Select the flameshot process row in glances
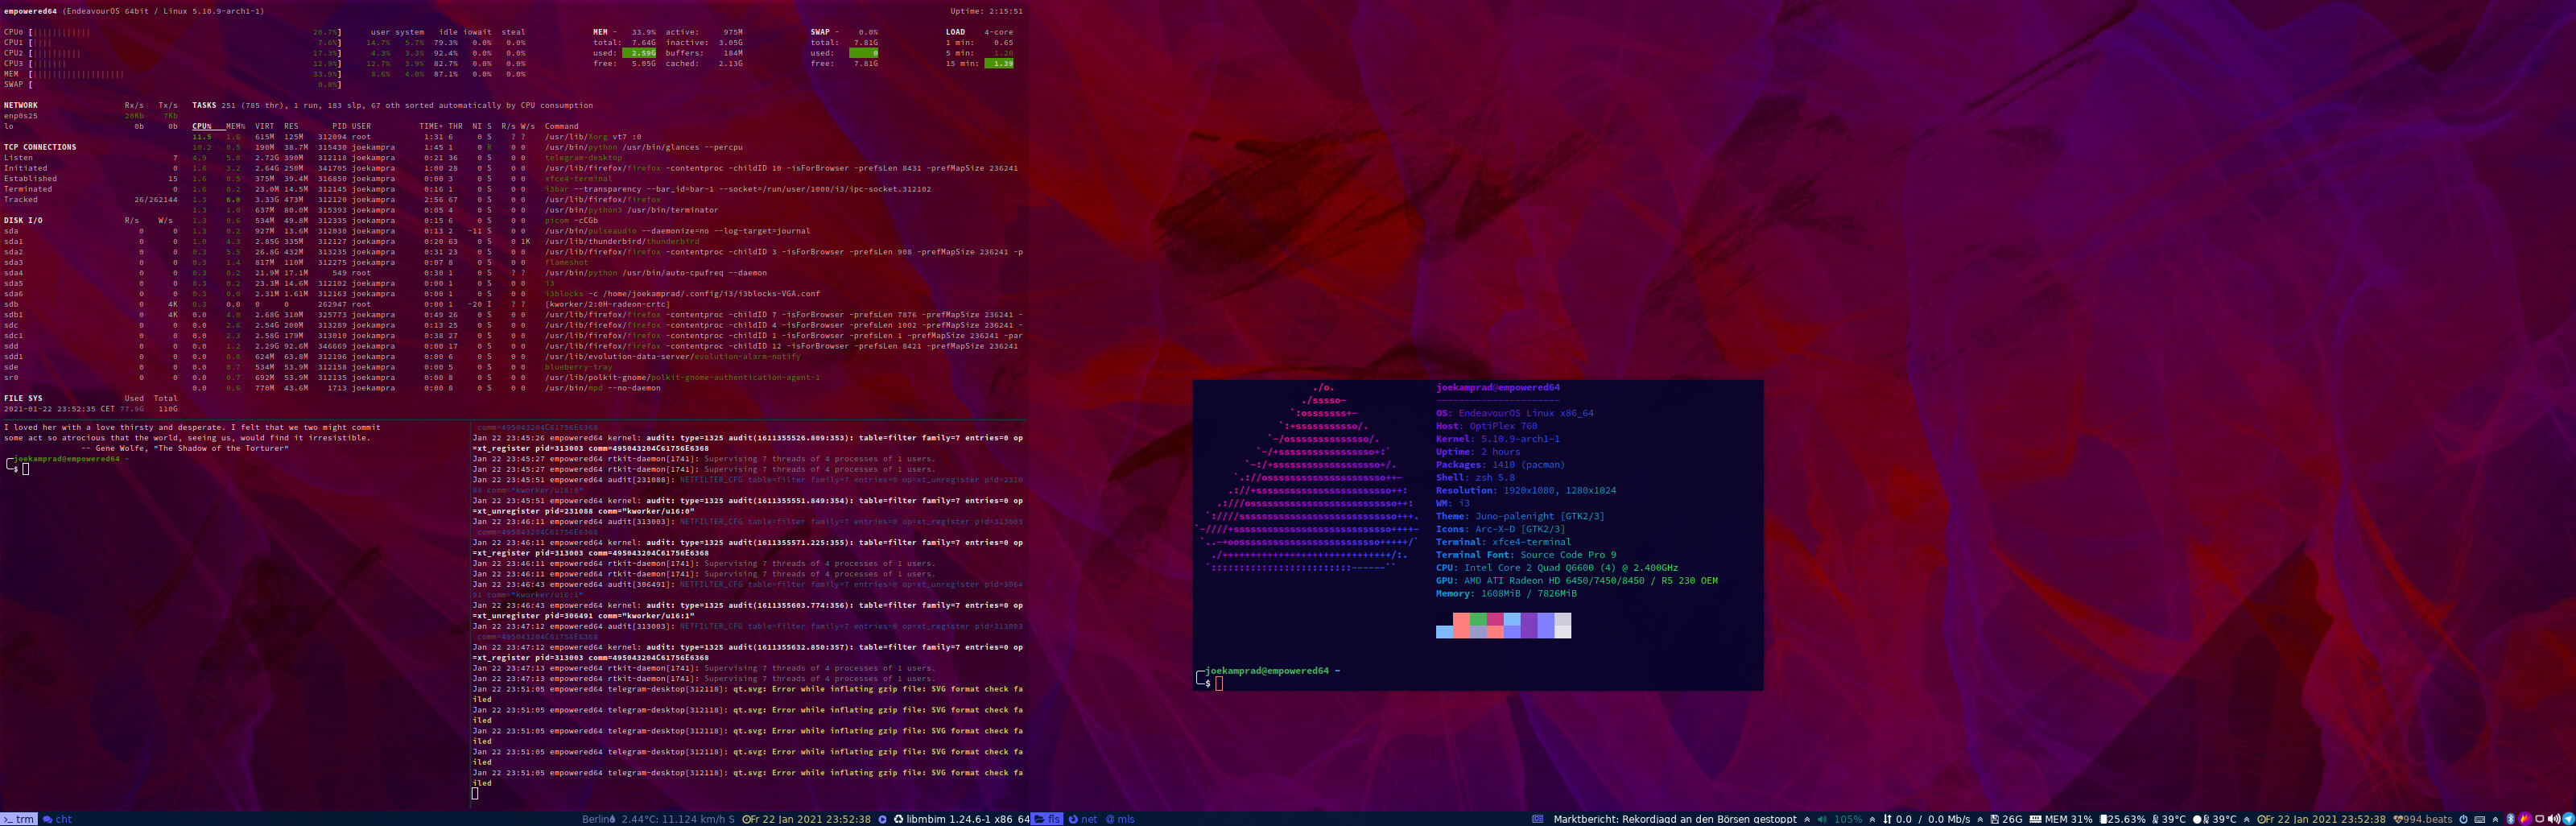The height and width of the screenshot is (826, 2576). click(x=607, y=262)
